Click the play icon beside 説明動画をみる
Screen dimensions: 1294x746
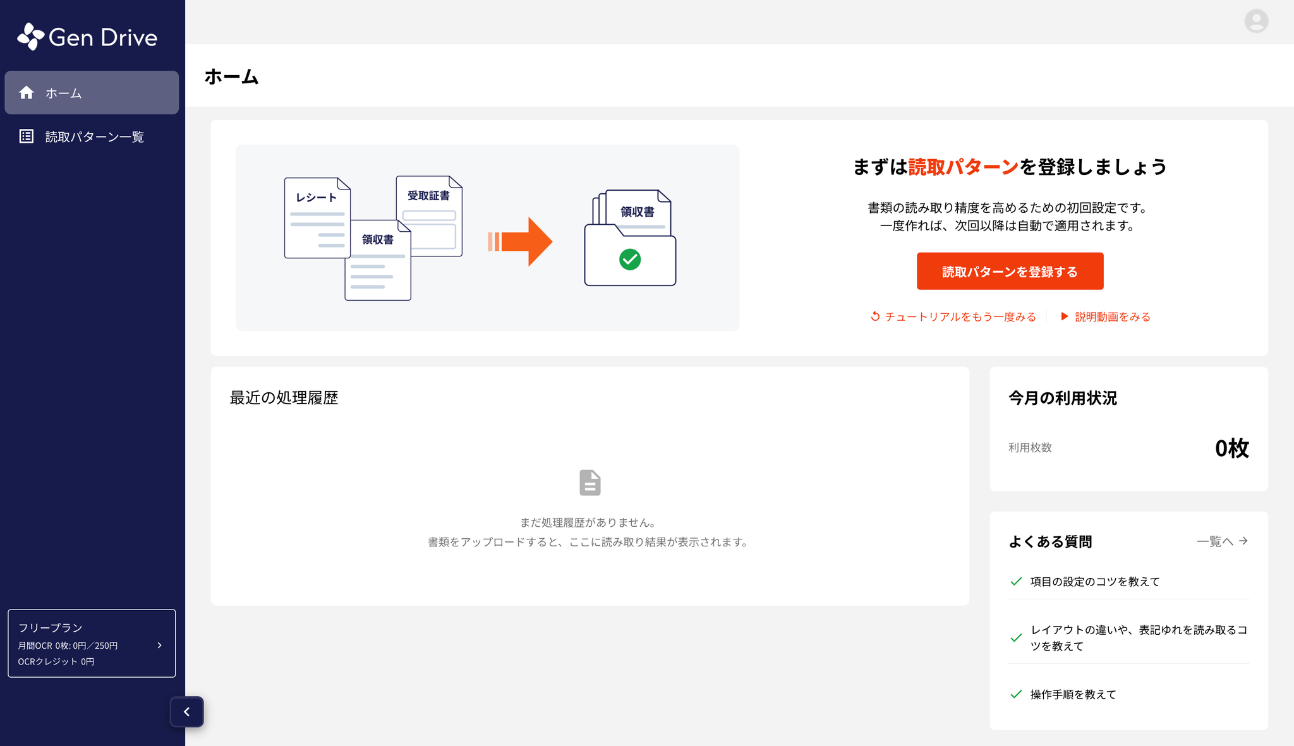1065,316
